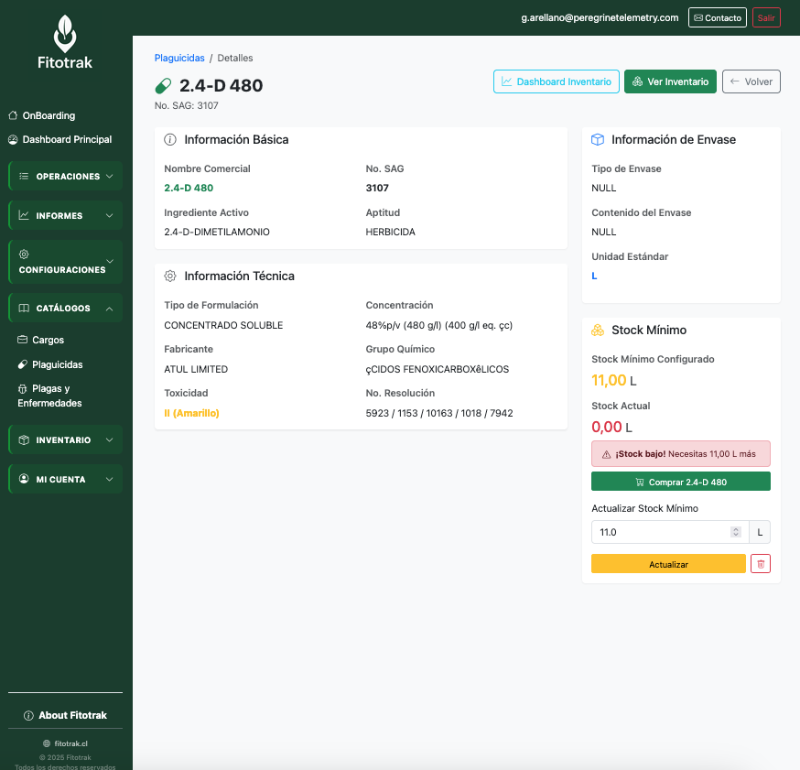
Task: Open Plagas y Enfermedades catalog
Action: pyautogui.click(x=49, y=396)
